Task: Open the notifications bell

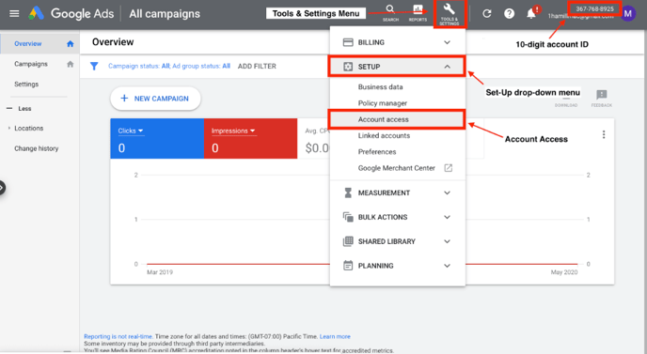Action: coord(531,13)
